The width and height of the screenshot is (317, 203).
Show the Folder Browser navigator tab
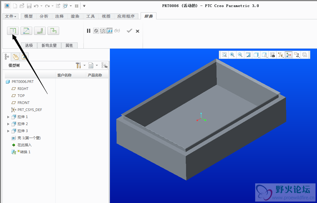[15, 57]
